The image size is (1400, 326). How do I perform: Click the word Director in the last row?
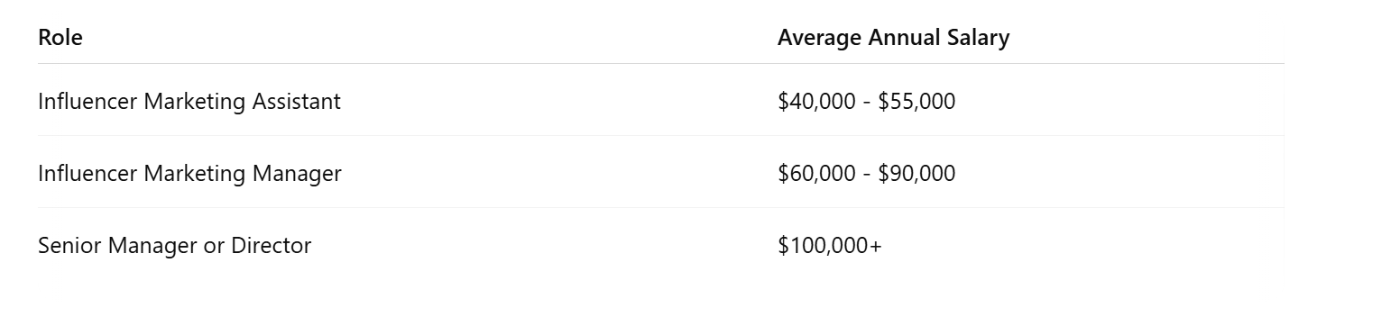(x=272, y=245)
